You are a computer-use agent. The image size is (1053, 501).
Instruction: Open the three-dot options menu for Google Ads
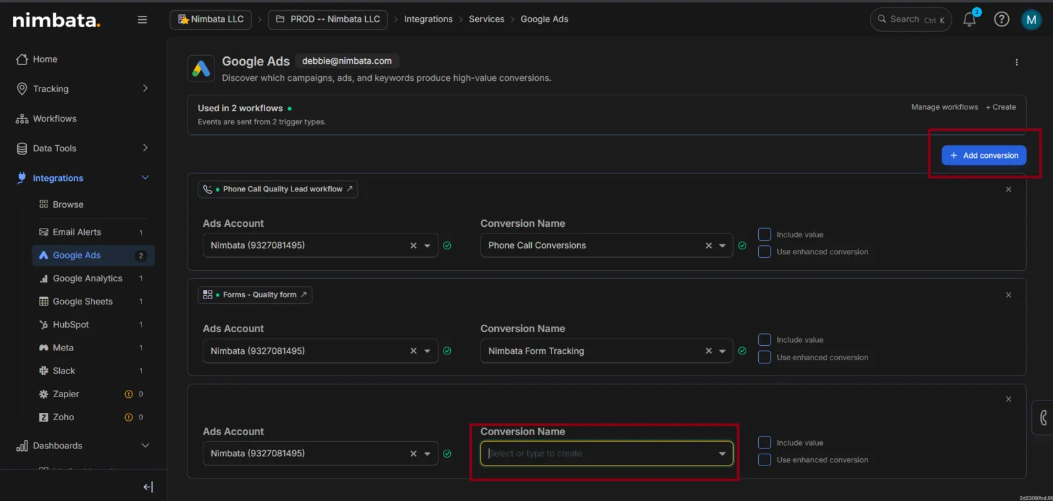point(1017,62)
